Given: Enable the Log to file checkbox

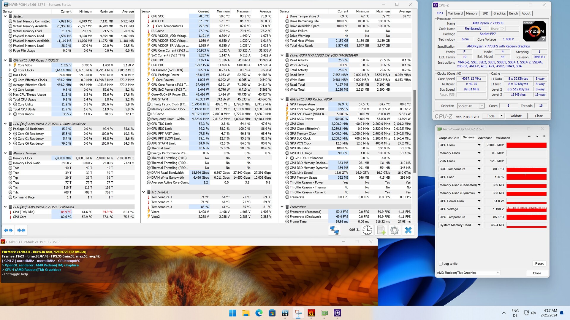Looking at the screenshot, I should [441, 264].
